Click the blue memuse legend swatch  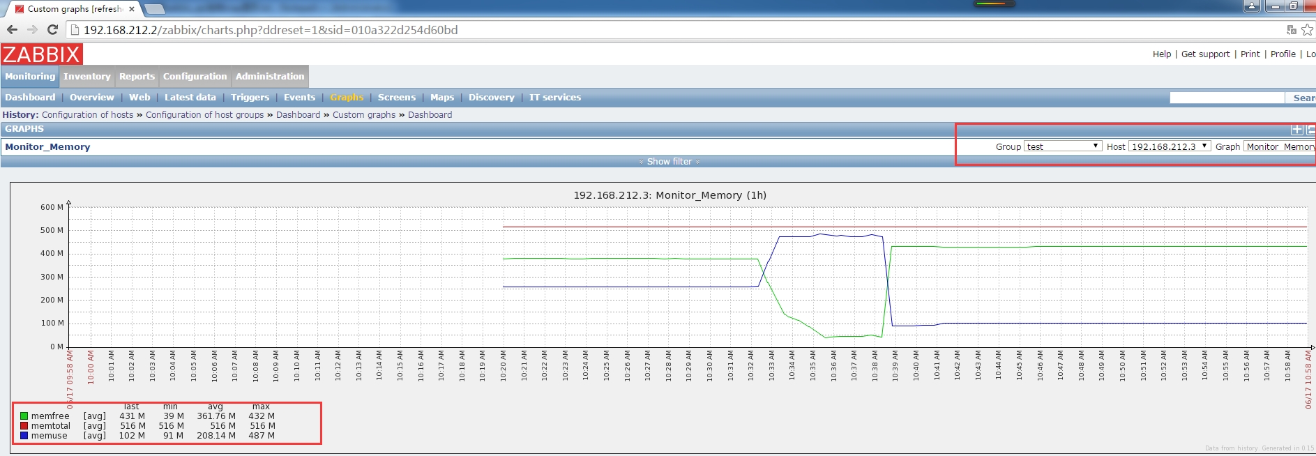click(x=24, y=436)
